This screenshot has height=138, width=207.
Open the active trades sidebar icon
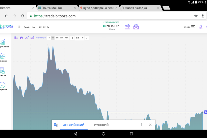coord(3,58)
